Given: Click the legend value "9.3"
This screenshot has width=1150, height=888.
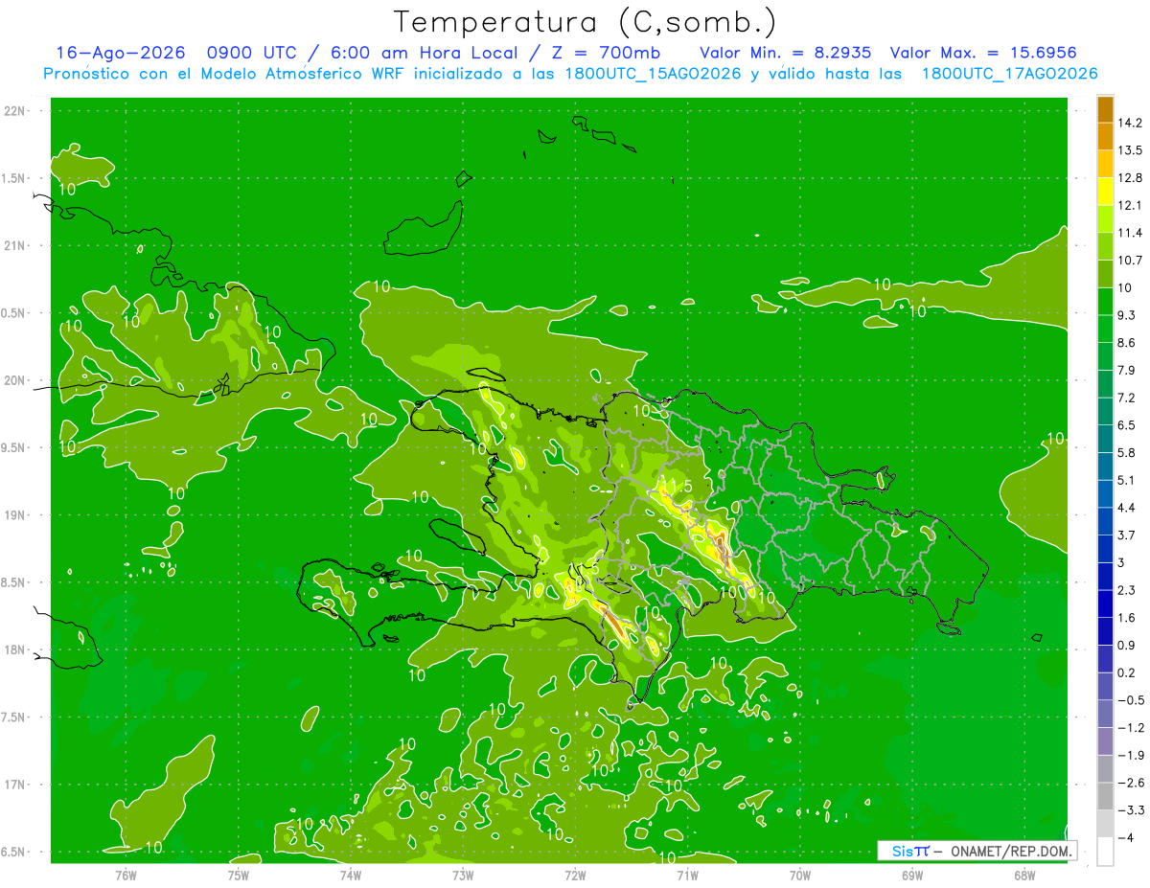Looking at the screenshot, I should (1128, 315).
